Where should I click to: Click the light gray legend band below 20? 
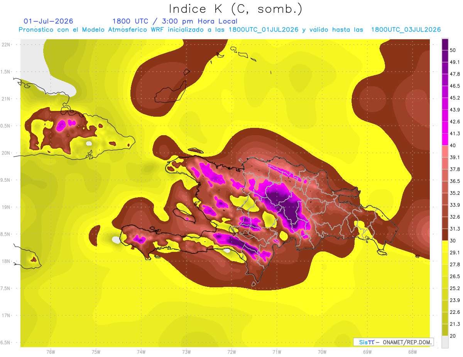pos(445,342)
